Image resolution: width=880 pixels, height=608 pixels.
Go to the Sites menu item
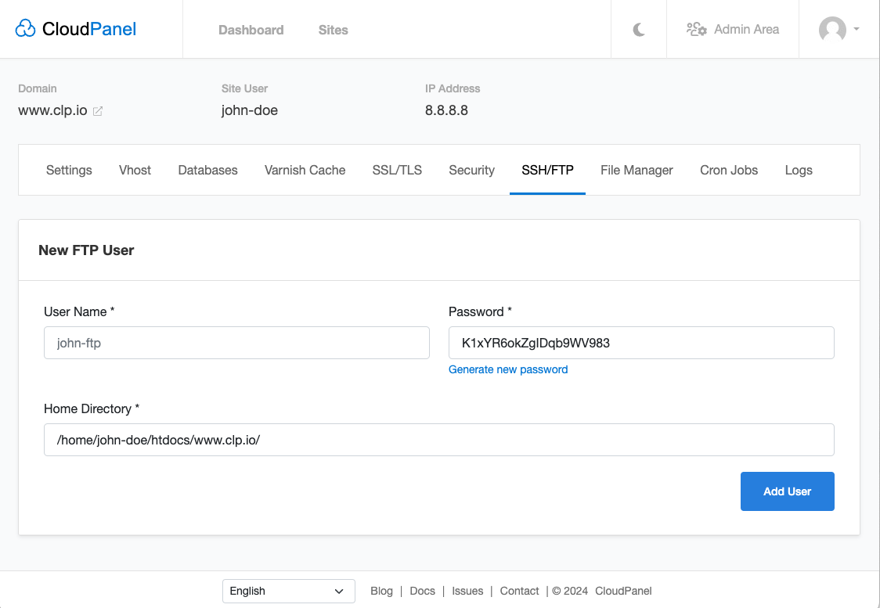333,30
